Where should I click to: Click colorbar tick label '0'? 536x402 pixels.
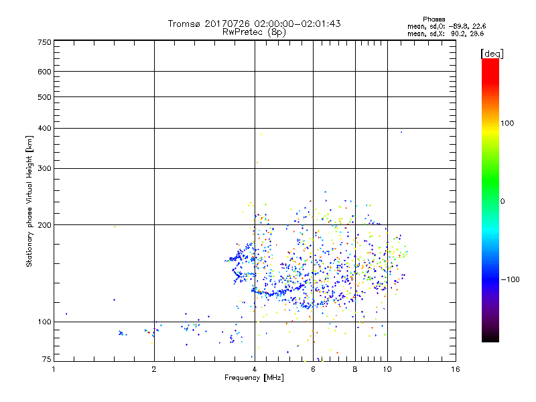coord(503,201)
